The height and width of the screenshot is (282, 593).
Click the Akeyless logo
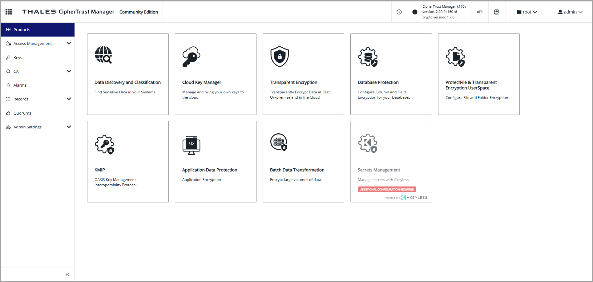pyautogui.click(x=414, y=198)
